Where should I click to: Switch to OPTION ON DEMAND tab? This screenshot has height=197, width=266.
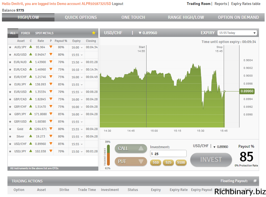coord(238,17)
